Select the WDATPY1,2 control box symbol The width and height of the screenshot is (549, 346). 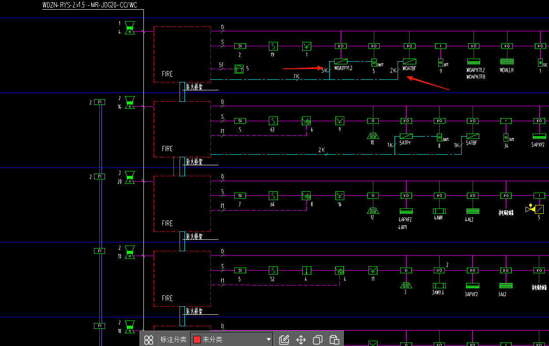click(340, 61)
